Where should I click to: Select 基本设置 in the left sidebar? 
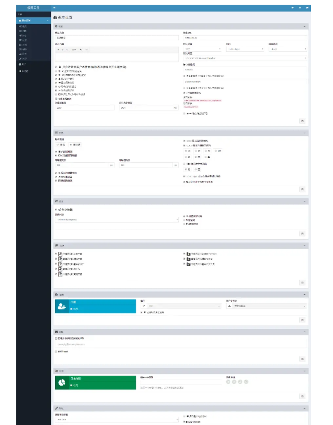coord(25,20)
